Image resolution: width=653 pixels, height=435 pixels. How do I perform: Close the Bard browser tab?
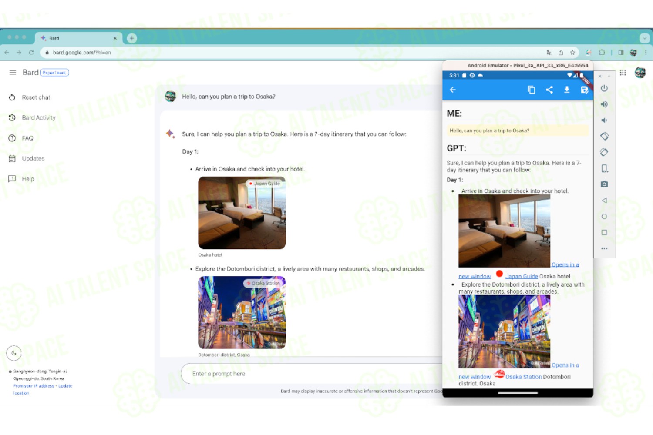point(115,38)
